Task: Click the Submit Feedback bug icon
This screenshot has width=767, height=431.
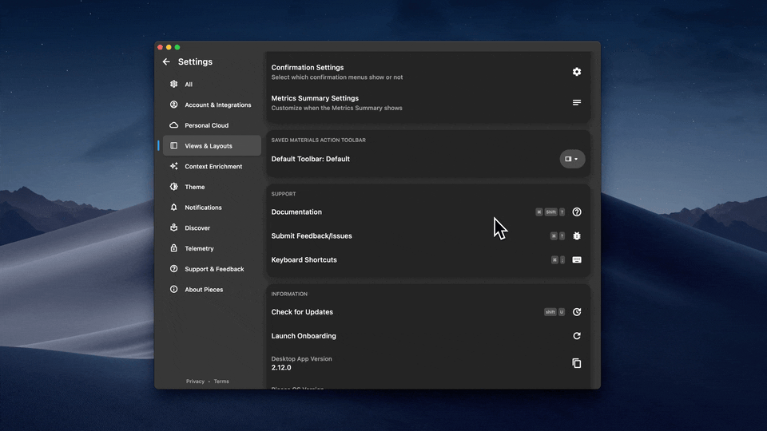Action: 577,236
